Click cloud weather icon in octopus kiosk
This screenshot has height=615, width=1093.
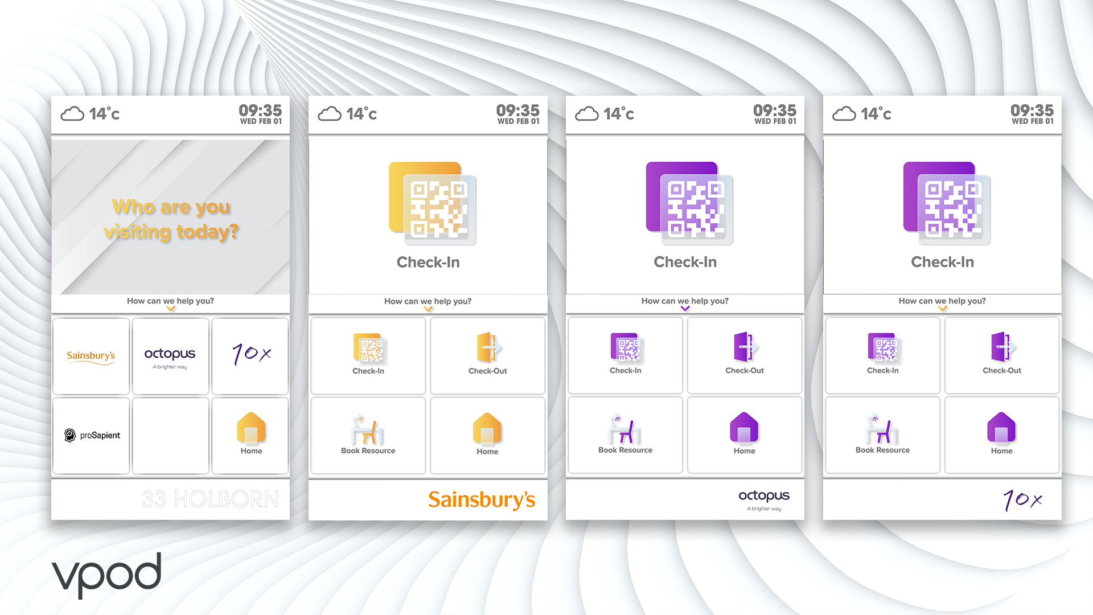587,114
